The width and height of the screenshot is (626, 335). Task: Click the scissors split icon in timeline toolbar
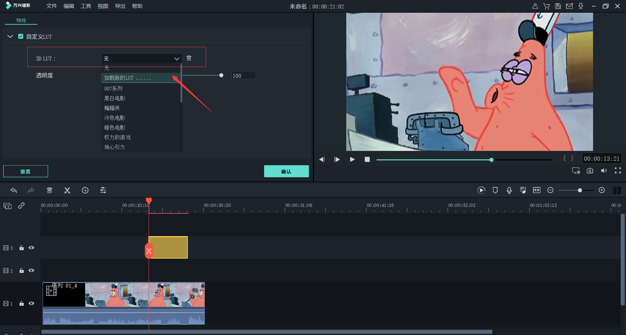pos(67,190)
